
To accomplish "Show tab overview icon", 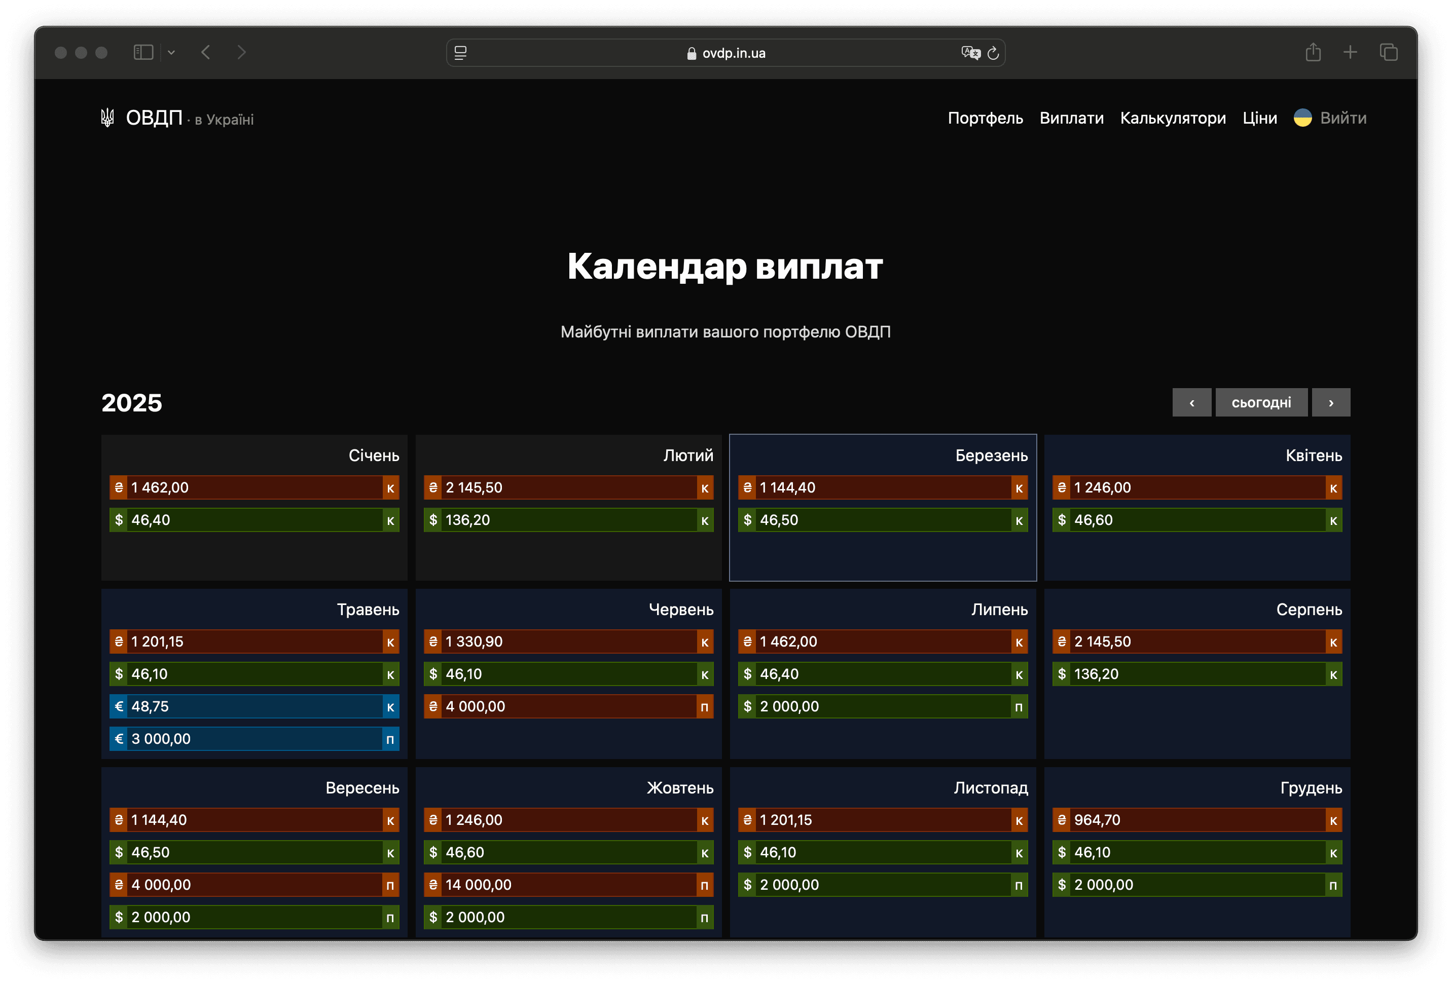I will click(1388, 53).
